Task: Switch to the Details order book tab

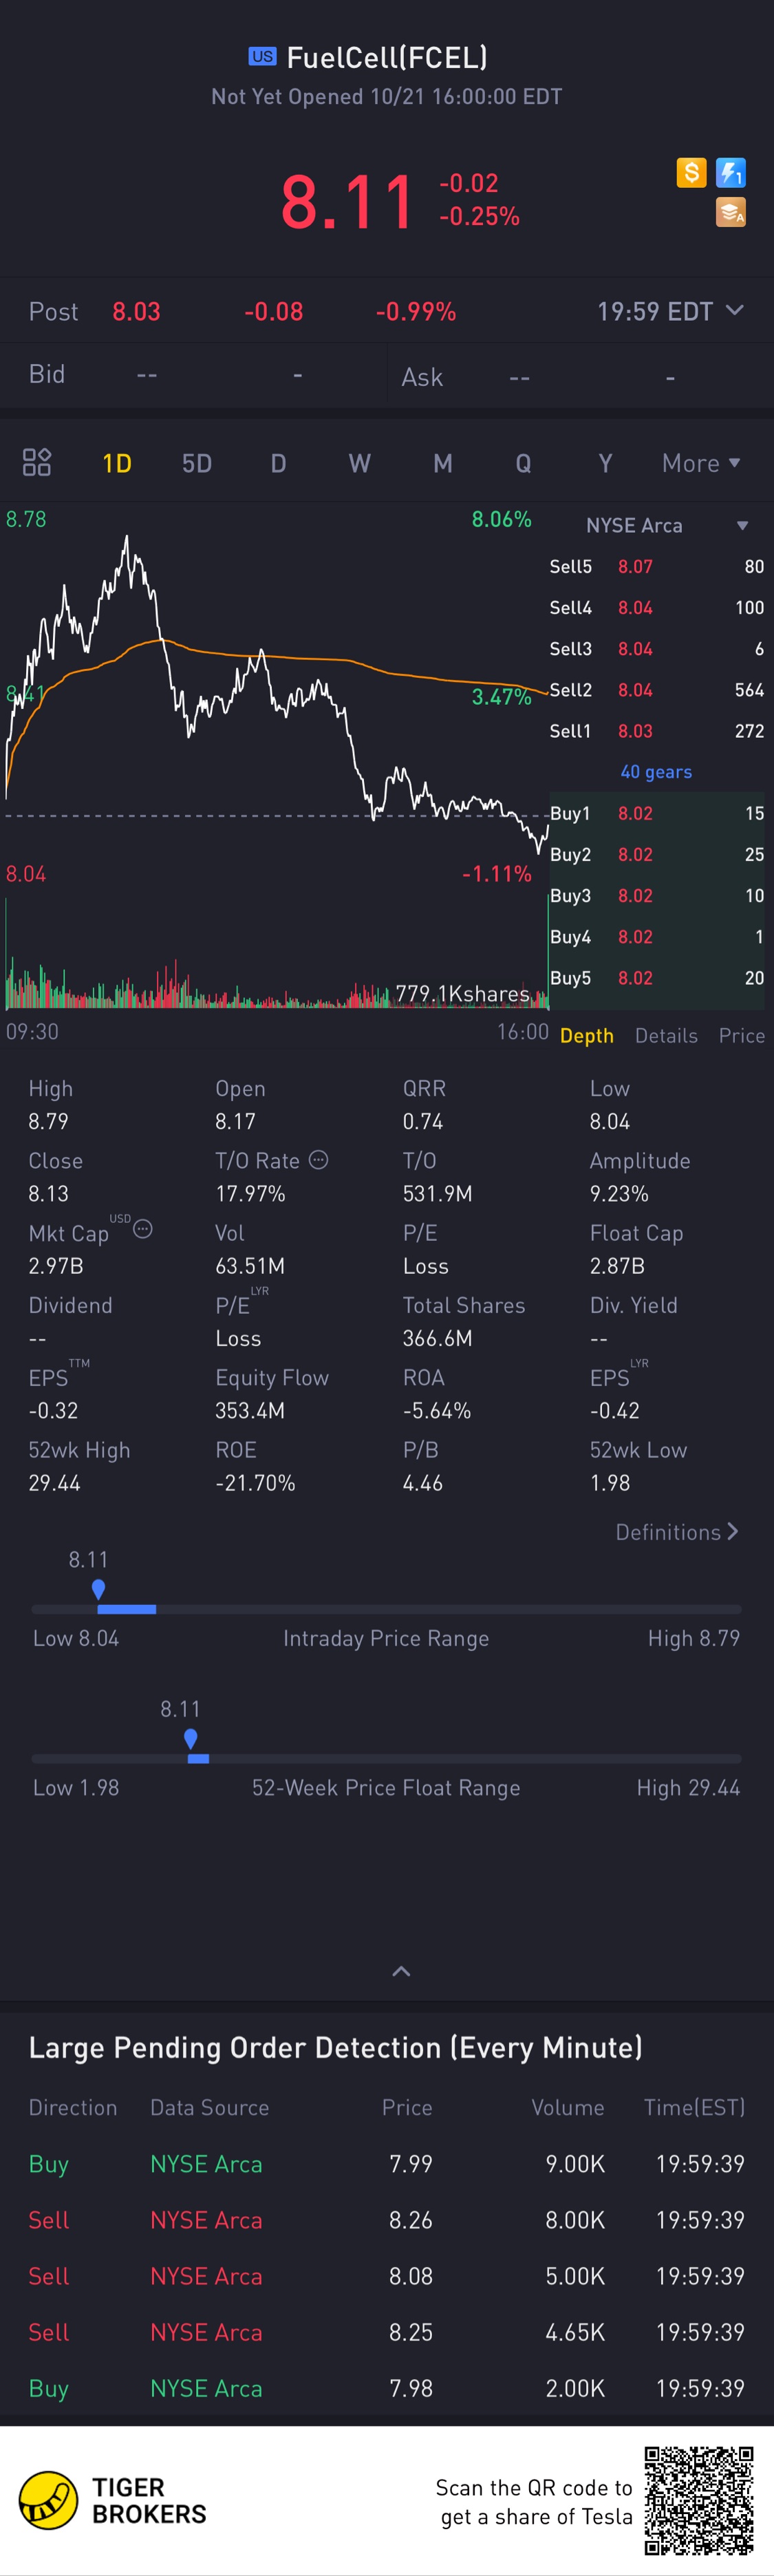Action: coord(666,1035)
